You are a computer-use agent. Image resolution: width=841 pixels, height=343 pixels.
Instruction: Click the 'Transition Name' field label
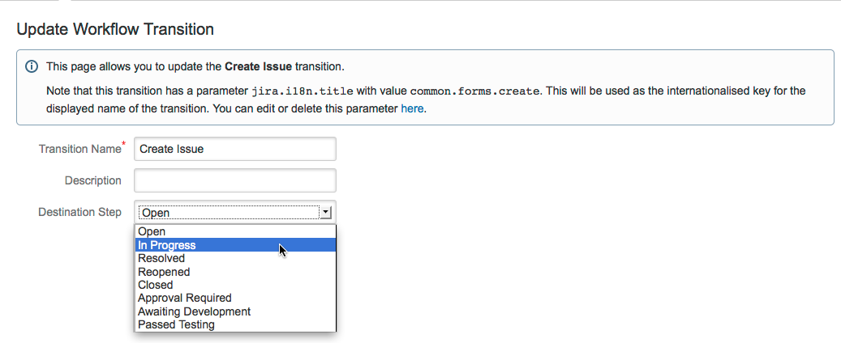point(79,149)
